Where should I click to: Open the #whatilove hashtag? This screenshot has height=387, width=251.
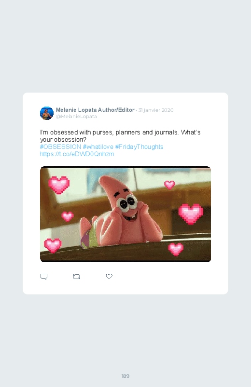tap(98, 147)
